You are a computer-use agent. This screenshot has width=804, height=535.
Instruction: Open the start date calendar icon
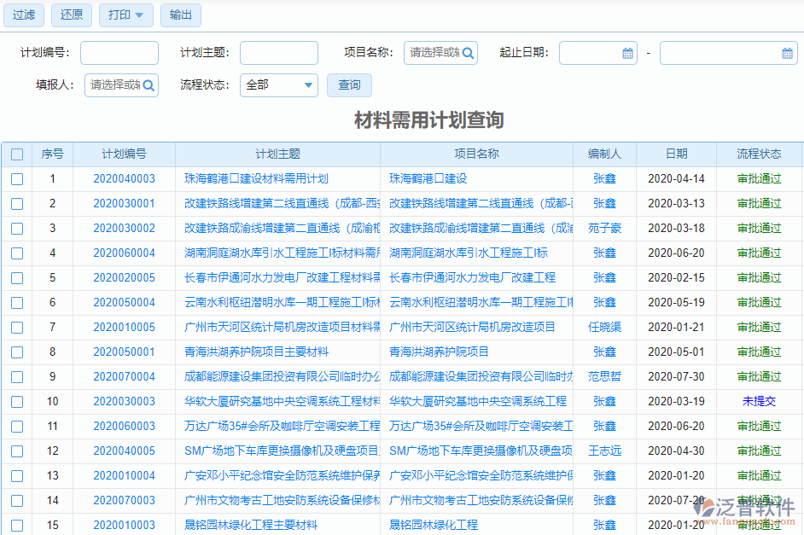coord(629,52)
